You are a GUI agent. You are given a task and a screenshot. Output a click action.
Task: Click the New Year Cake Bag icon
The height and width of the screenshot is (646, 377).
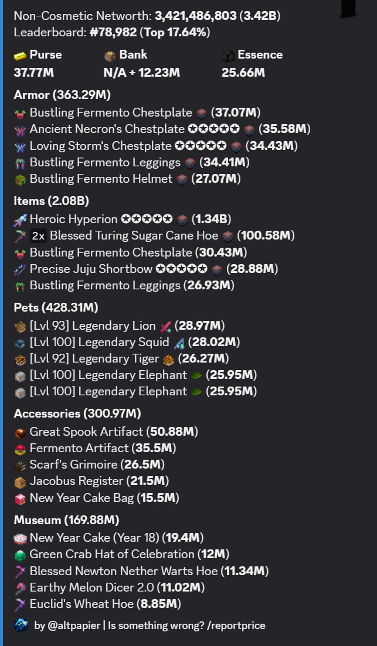point(21,498)
